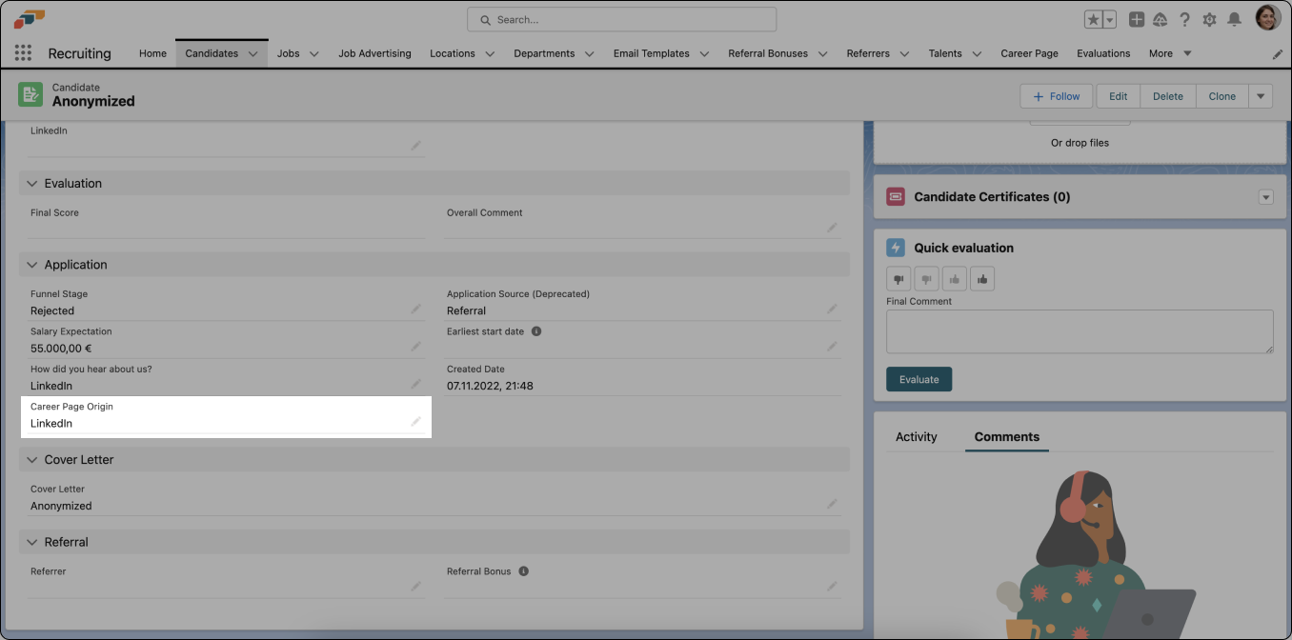Open the Setup gear icon

(1208, 19)
